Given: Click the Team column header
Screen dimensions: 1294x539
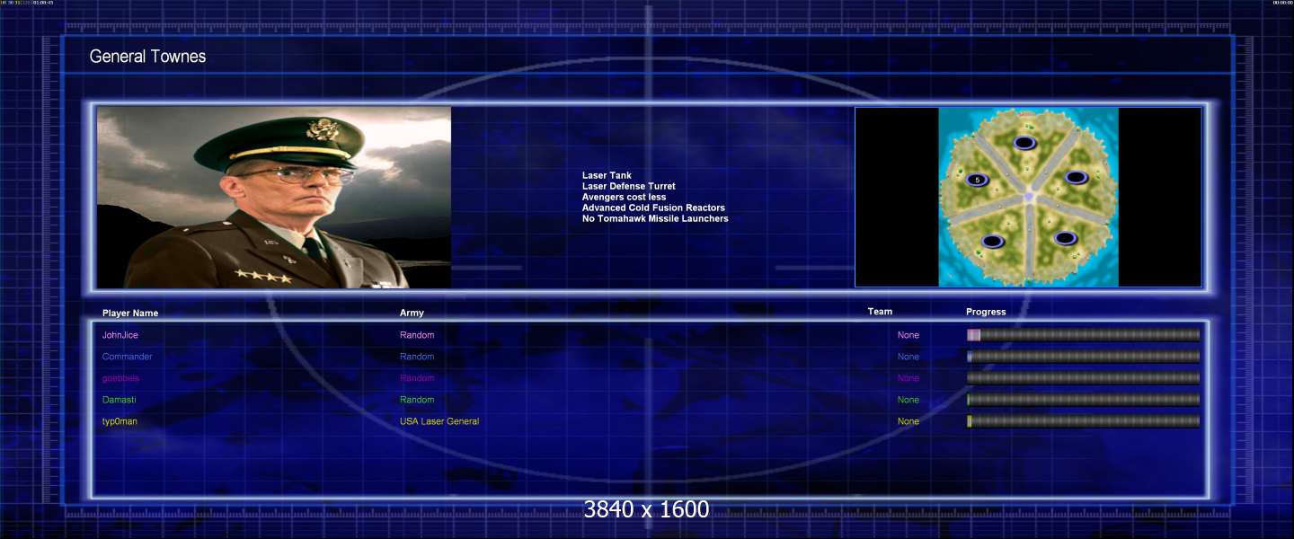Looking at the screenshot, I should (x=880, y=312).
